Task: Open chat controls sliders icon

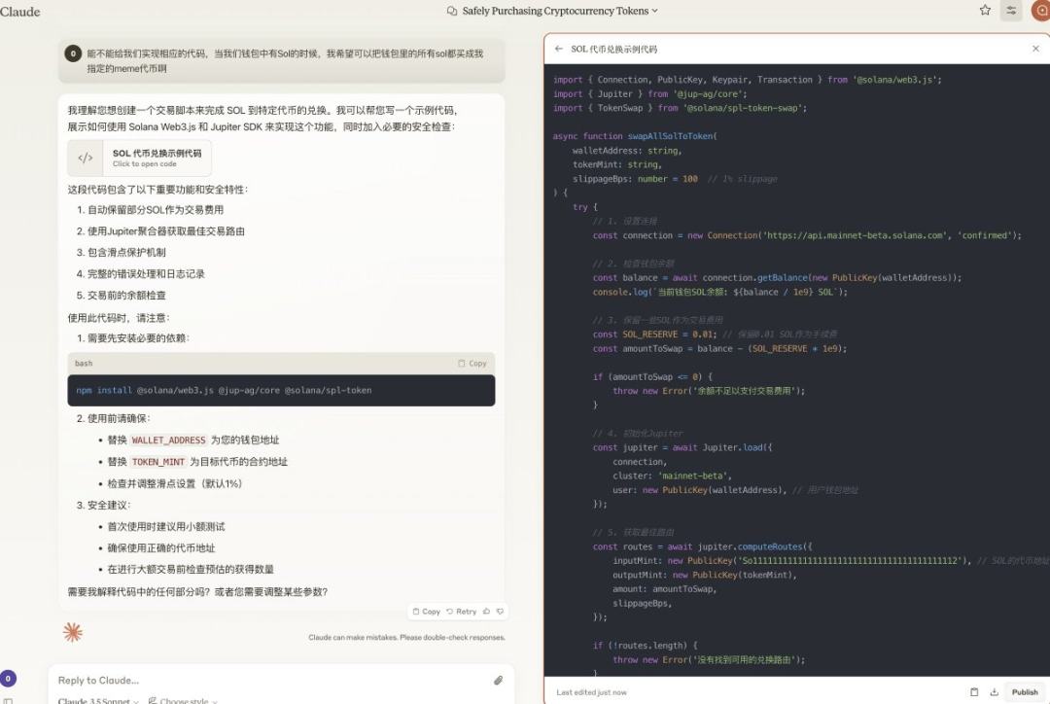Action: pyautogui.click(x=1012, y=11)
